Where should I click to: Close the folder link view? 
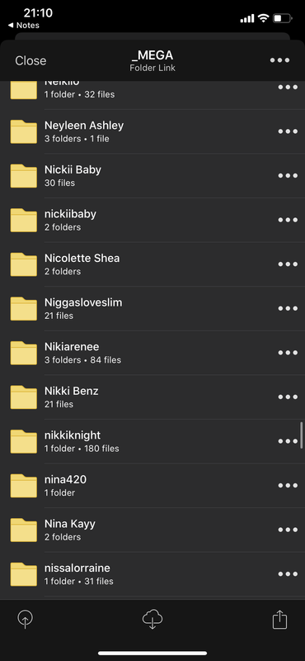(30, 60)
